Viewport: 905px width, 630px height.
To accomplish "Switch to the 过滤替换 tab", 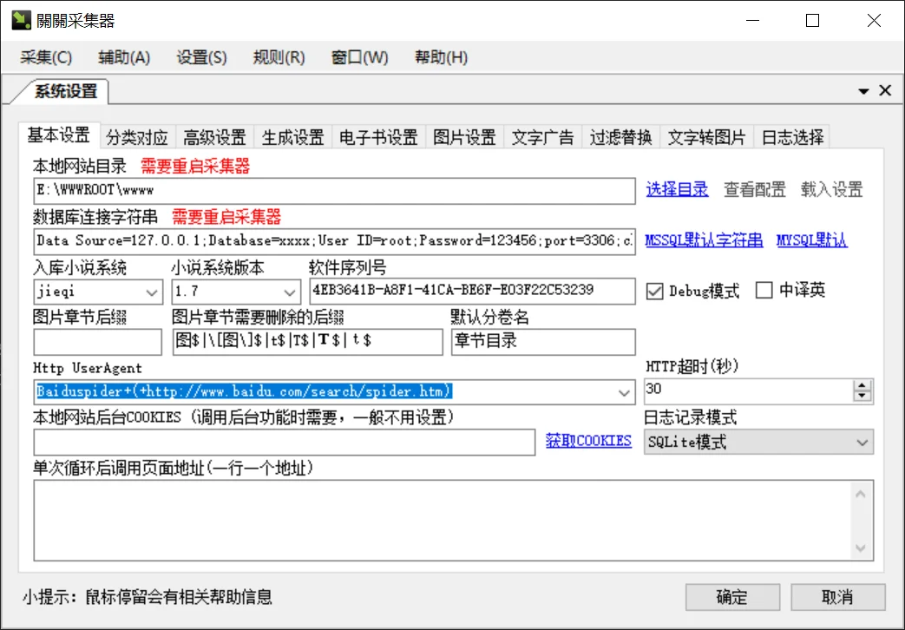I will coord(620,137).
